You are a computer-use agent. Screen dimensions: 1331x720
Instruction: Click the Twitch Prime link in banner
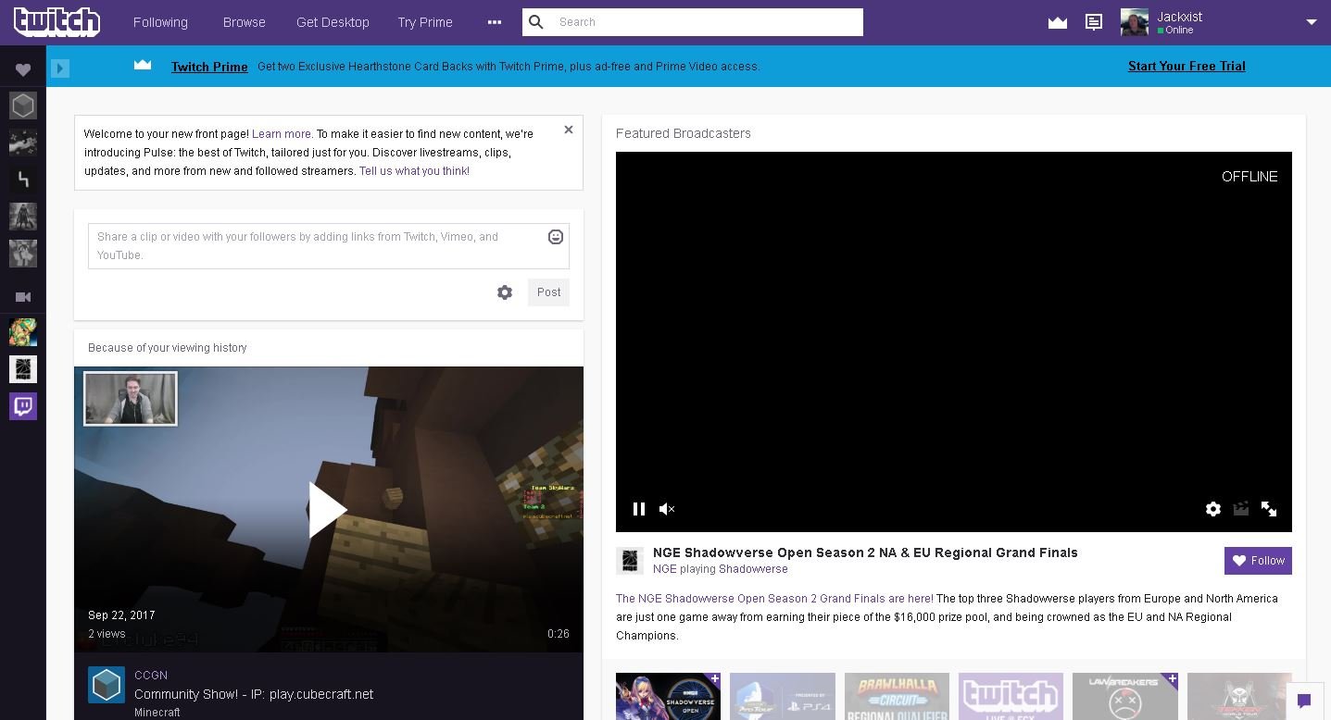(x=209, y=67)
